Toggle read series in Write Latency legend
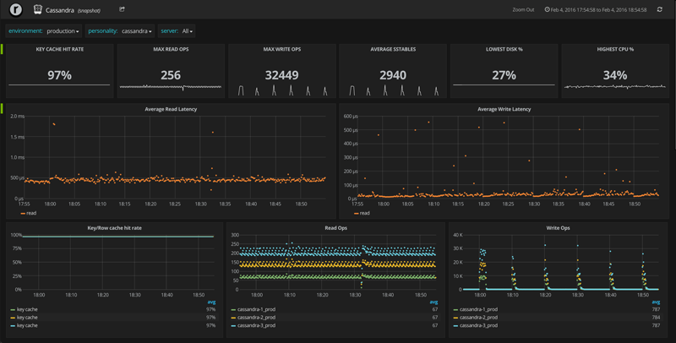This screenshot has width=676, height=343. pyautogui.click(x=364, y=213)
